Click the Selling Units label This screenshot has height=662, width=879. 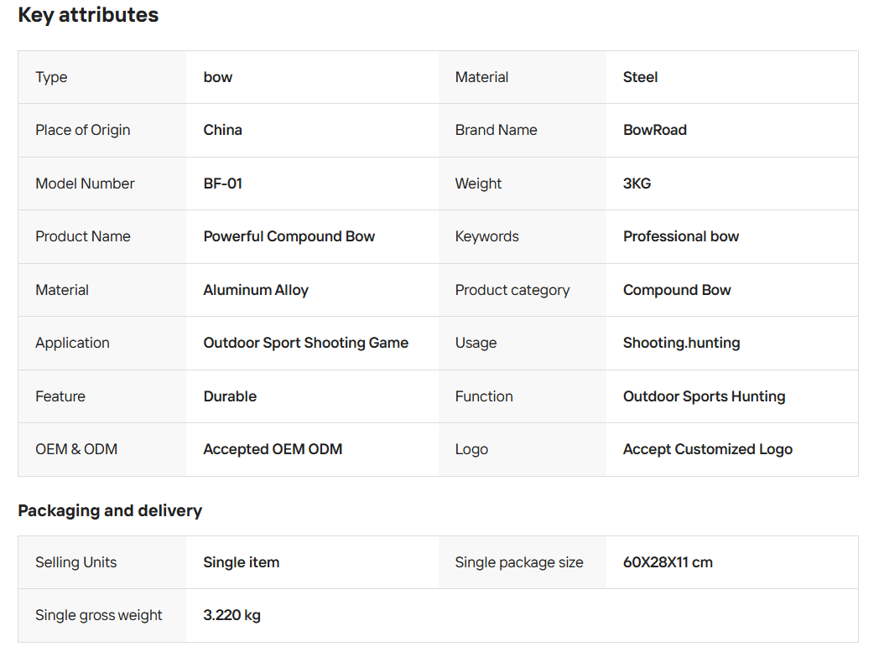click(x=76, y=562)
